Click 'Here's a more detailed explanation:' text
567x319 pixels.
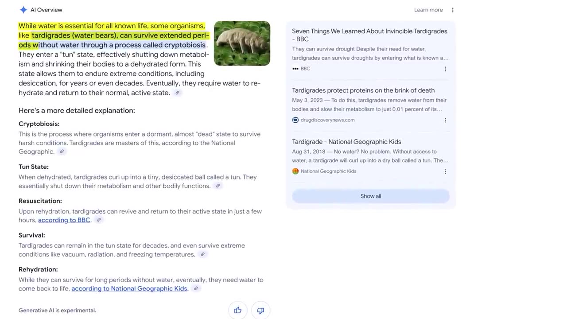tap(77, 110)
